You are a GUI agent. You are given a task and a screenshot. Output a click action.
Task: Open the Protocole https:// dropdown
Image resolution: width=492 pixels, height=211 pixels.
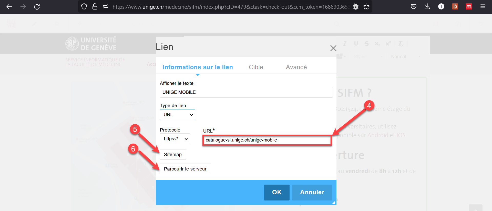(175, 139)
